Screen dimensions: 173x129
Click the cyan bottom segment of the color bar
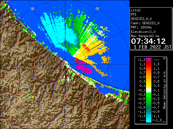[x=149, y=120]
